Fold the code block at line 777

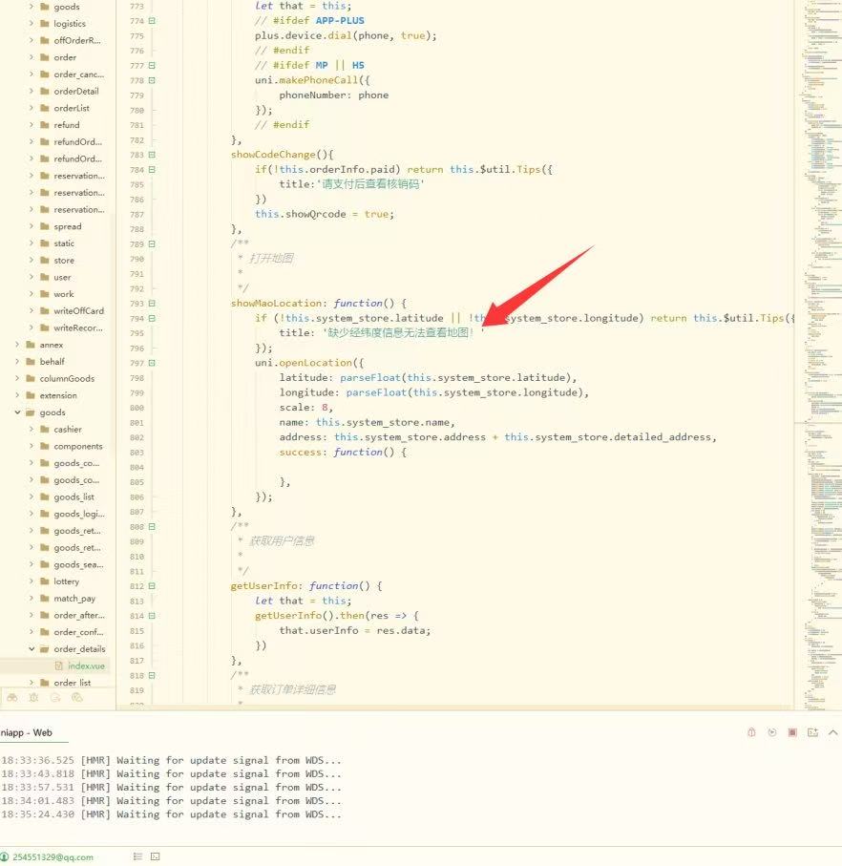pos(152,66)
